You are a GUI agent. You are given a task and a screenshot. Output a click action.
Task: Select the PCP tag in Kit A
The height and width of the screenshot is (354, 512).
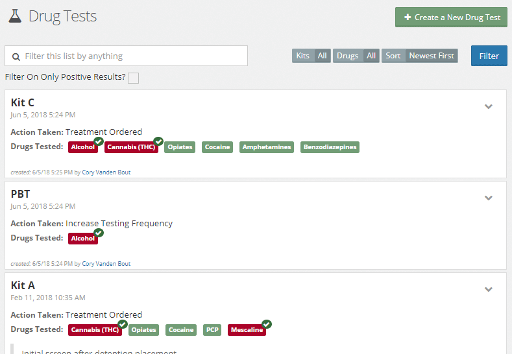tap(212, 330)
